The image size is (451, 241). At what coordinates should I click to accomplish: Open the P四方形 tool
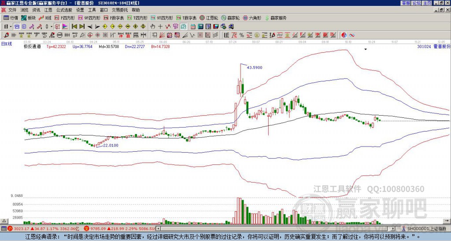pyautogui.click(x=65, y=18)
